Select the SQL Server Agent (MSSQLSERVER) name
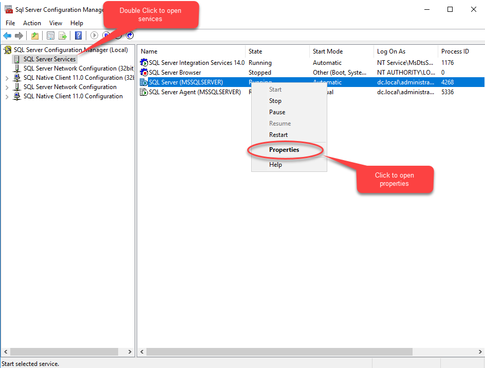This screenshot has width=485, height=368. [x=195, y=92]
